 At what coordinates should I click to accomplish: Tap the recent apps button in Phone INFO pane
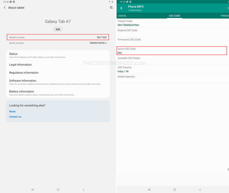[149, 190]
